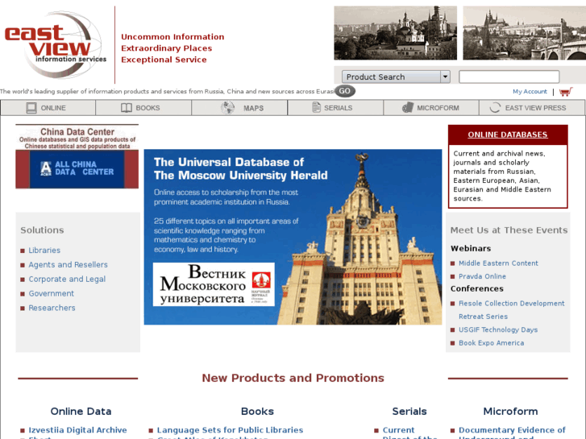Click the microform reel icon

(x=407, y=108)
